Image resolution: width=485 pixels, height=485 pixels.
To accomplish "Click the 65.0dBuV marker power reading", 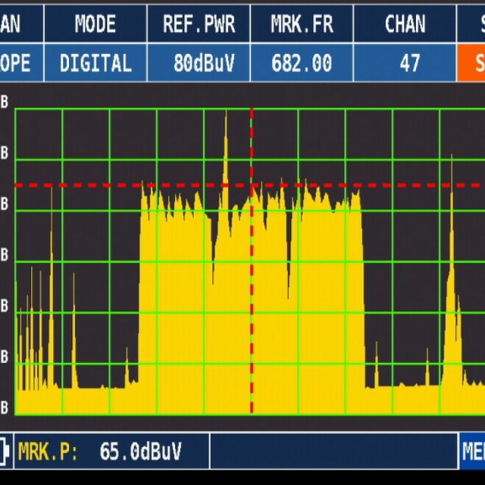I will click(140, 452).
